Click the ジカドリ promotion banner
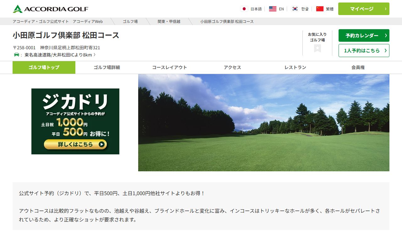The image size is (402, 251). point(75,121)
